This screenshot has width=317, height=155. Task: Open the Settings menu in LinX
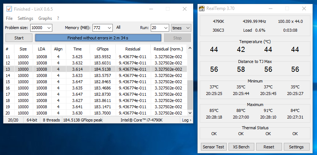pyautogui.click(x=25, y=18)
